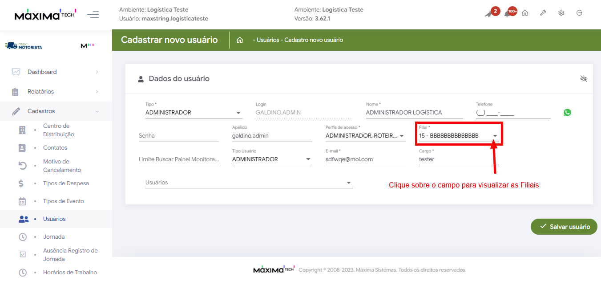Click the user icon next to Dados do usuário

[141, 79]
